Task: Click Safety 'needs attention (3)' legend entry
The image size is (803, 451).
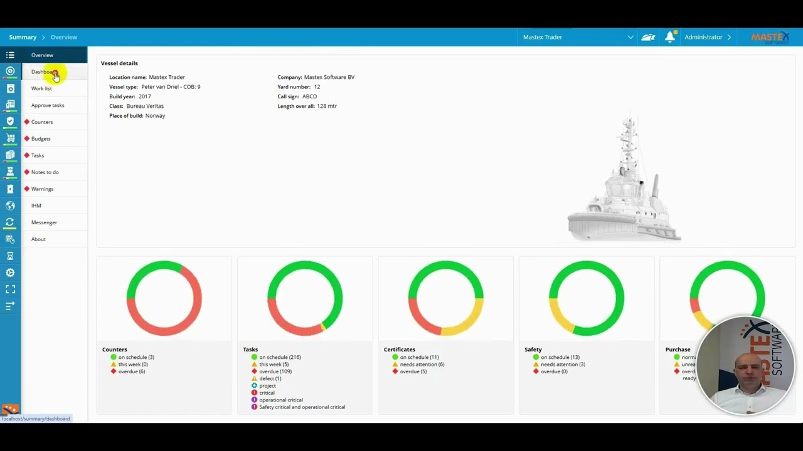Action: [559, 365]
